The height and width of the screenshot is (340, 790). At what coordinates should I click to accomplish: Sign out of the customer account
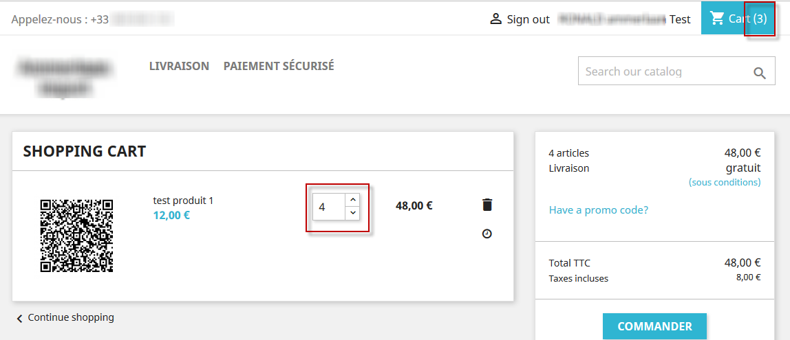(528, 19)
